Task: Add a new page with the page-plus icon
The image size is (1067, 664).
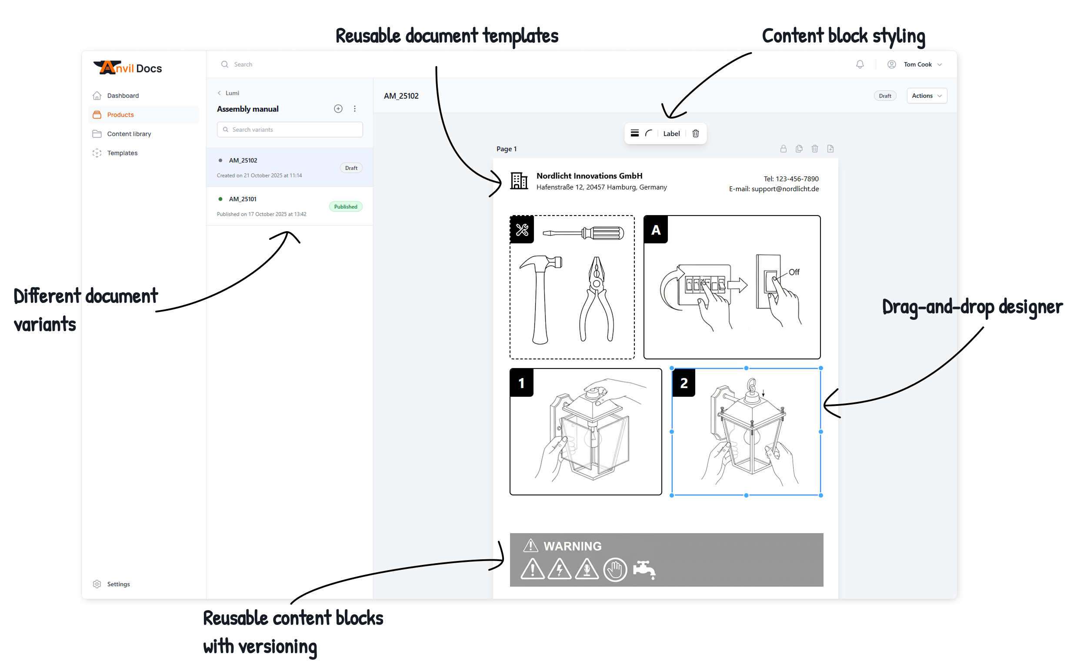Action: click(x=830, y=149)
